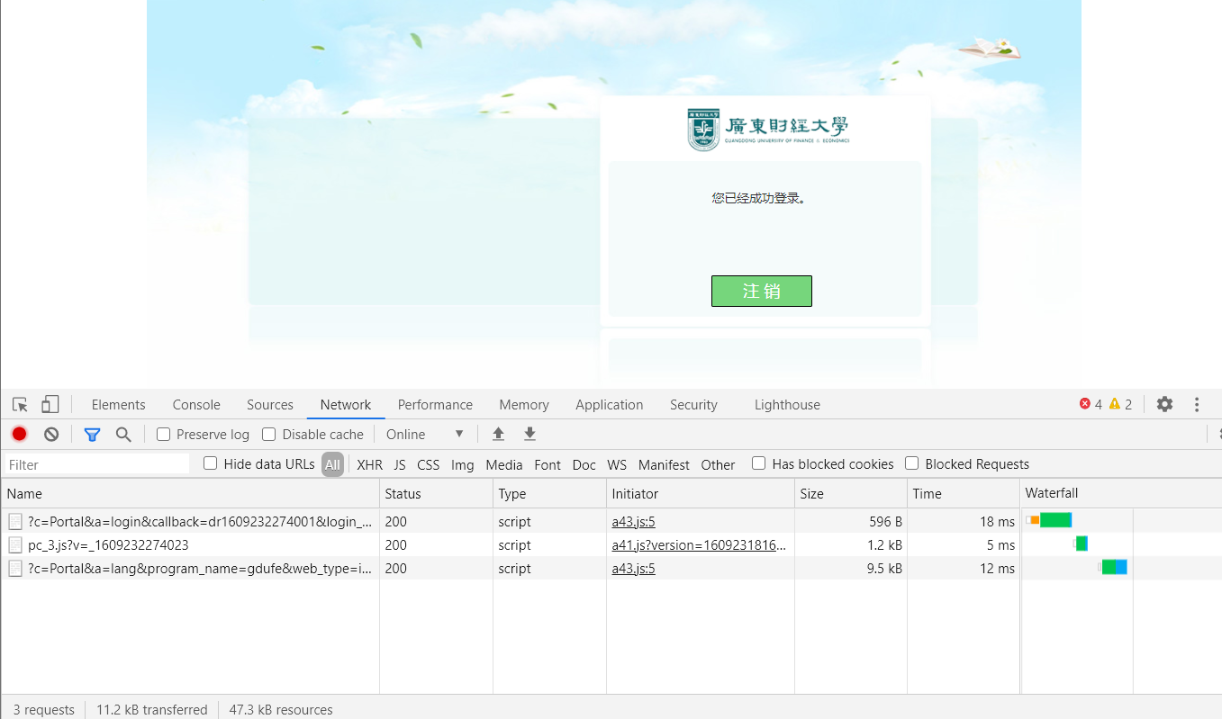The height and width of the screenshot is (719, 1222).
Task: Open a41.js initiator link of pc_3.js
Action: 699,544
